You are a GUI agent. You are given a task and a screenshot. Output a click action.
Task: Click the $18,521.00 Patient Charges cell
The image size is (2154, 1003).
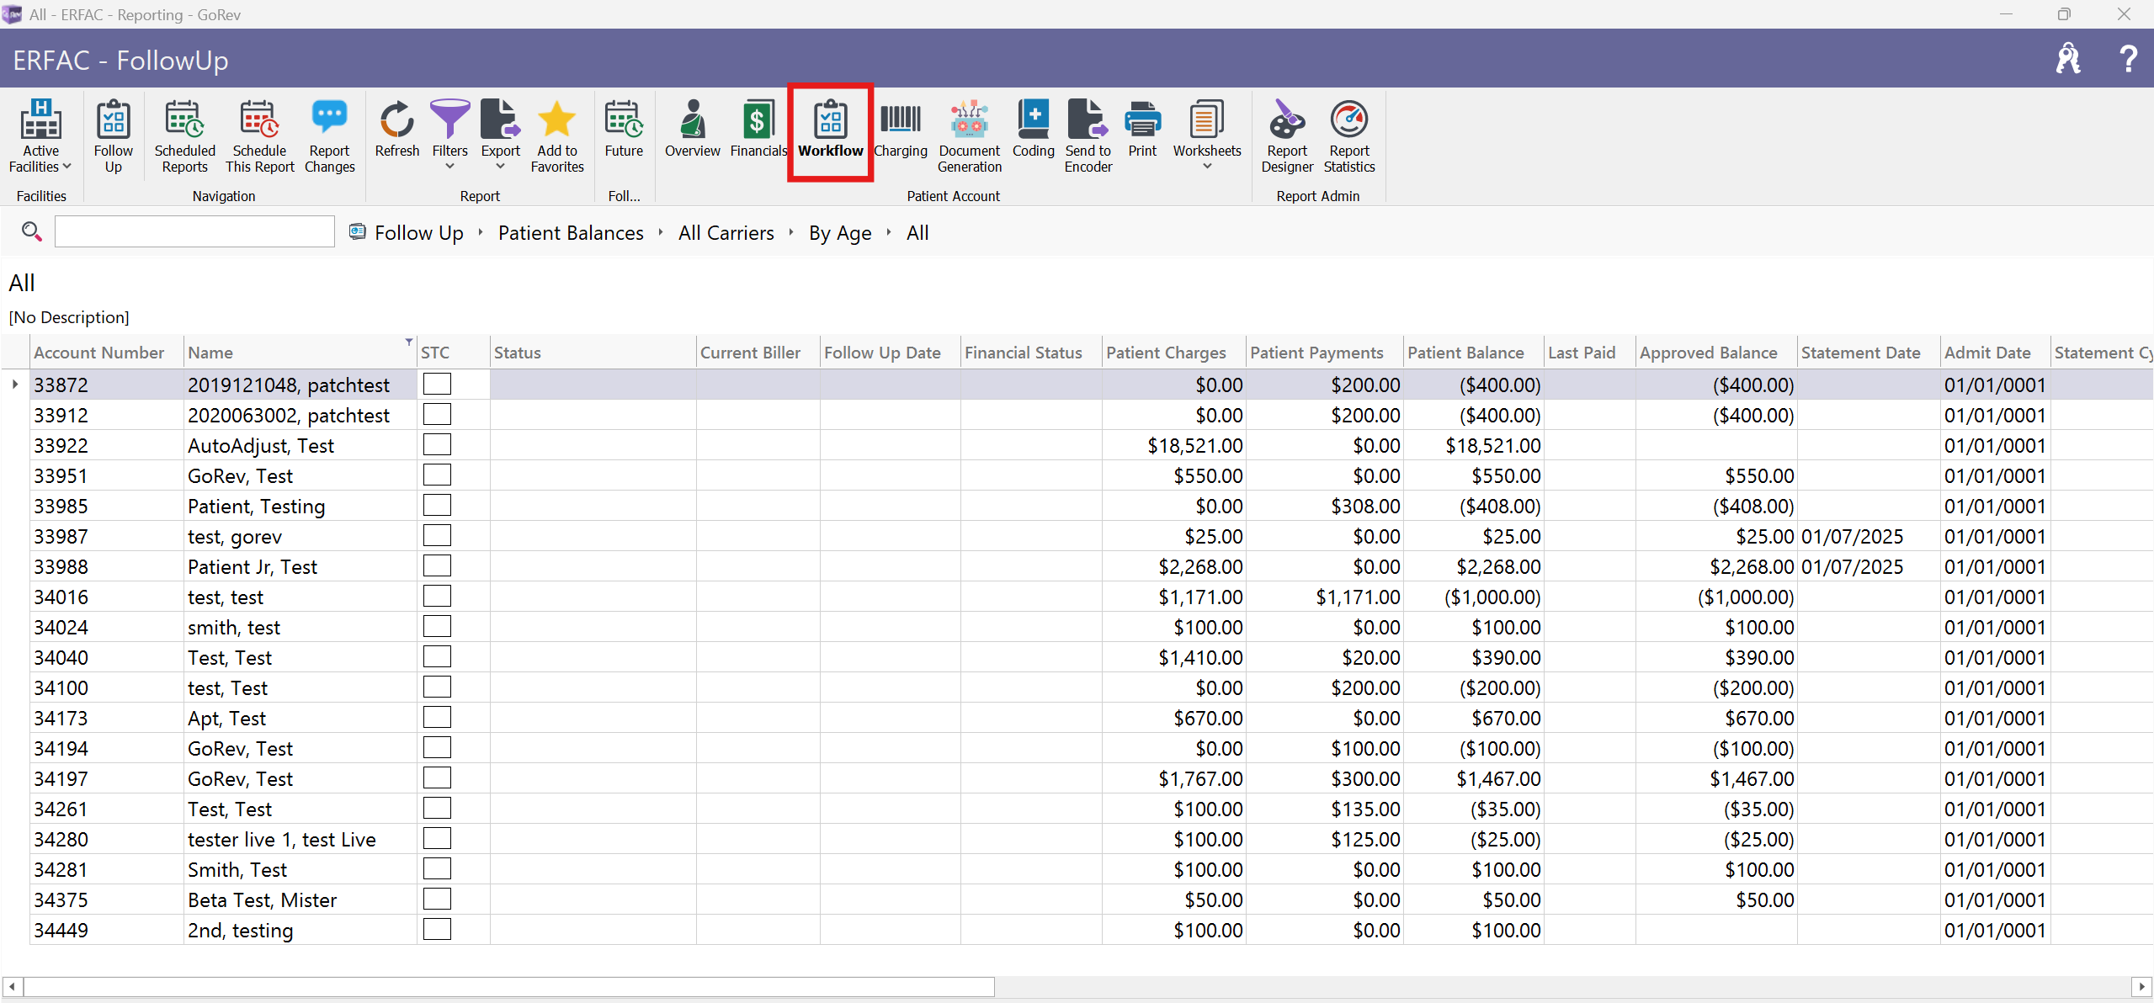(1173, 445)
